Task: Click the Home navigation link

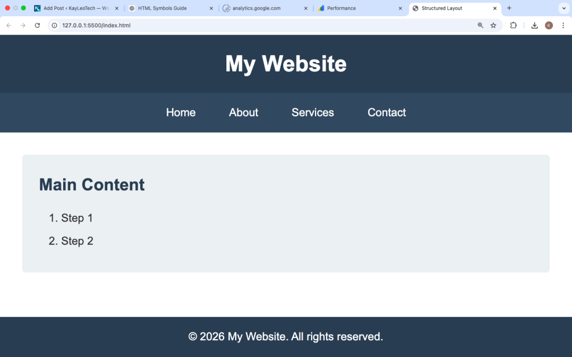Action: 181,113
